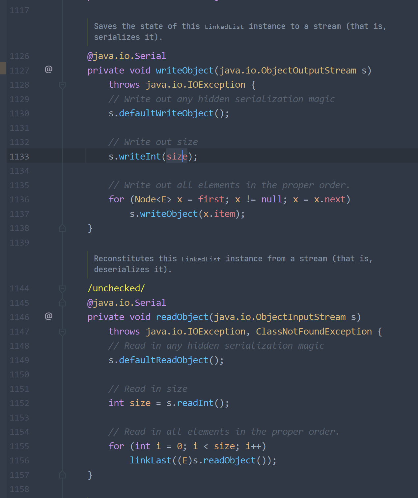
Task: Collapse the /unchecked/ annotation fold on line 1144
Action: (x=62, y=289)
